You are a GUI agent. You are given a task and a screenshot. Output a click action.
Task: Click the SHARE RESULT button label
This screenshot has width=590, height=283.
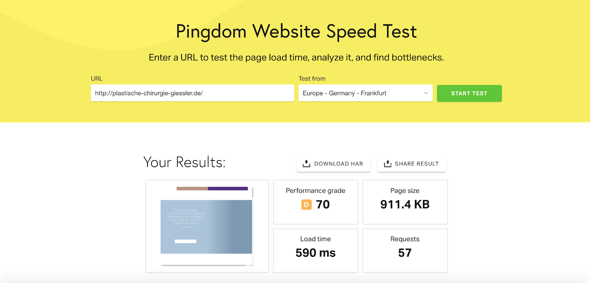417,164
